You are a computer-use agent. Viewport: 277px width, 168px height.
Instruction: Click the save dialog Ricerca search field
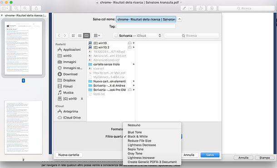click(191, 36)
